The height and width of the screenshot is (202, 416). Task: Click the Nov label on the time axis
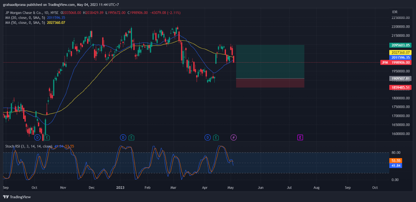63,187
